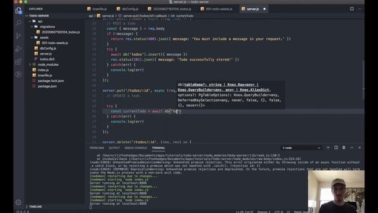The height and width of the screenshot is (213, 378).
Task: Open the Run and Debug view
Action: tap(18, 49)
